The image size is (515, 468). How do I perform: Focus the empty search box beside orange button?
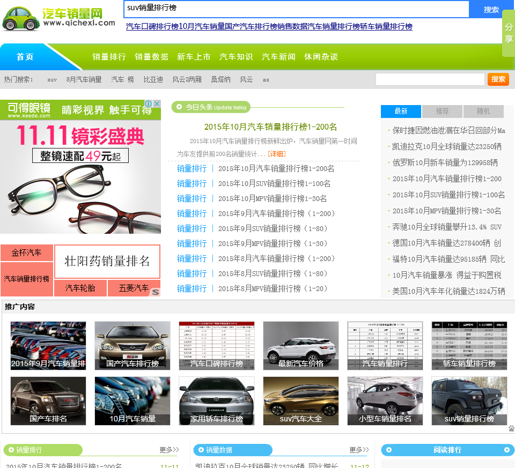[430, 79]
